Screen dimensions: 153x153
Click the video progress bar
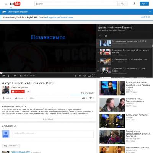48,73
